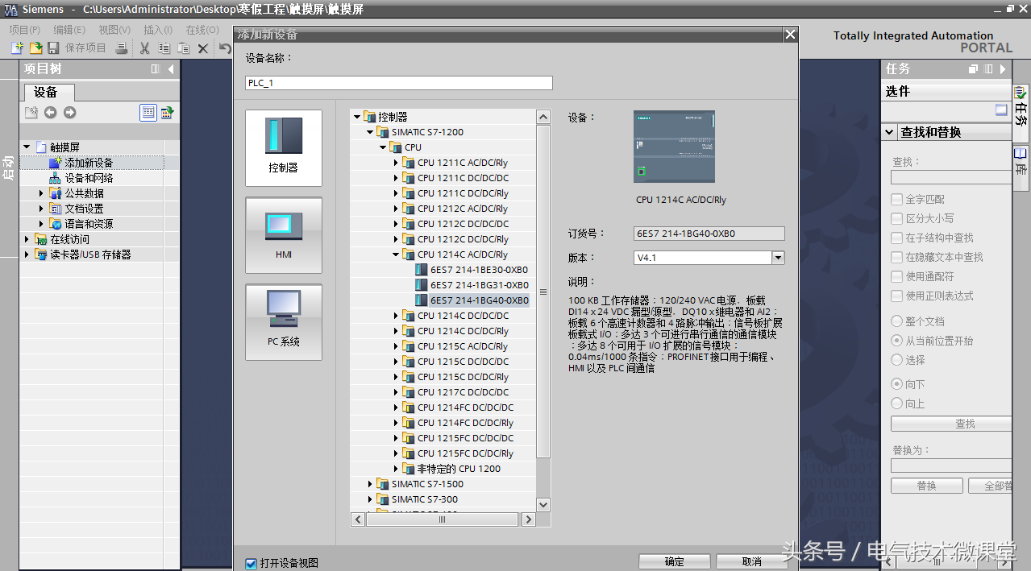Viewport: 1031px width, 571px height.
Task: Toggle the details view icon in project tree
Action: 148,113
